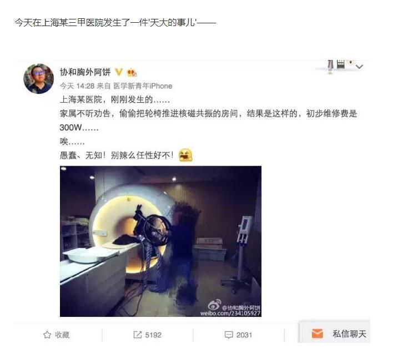This screenshot has height=348, width=403.
Task: Open 私信聊天 private chat
Action: (x=349, y=334)
